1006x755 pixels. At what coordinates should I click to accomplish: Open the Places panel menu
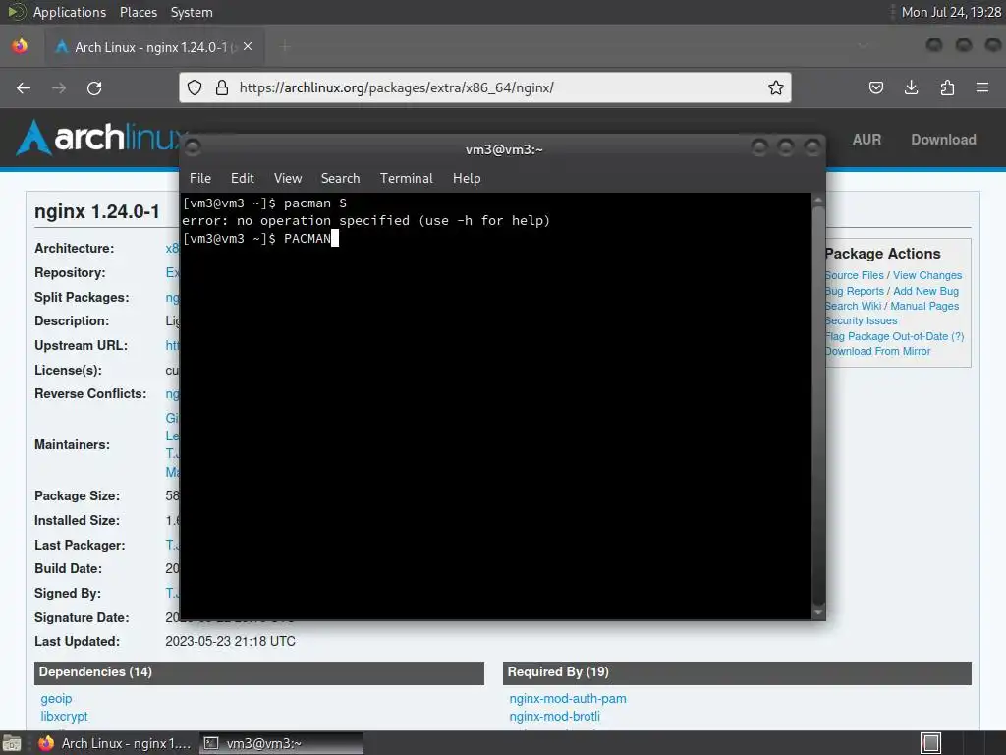[x=138, y=12]
